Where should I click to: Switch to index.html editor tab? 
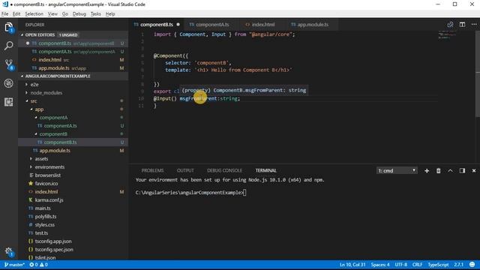coord(262,25)
